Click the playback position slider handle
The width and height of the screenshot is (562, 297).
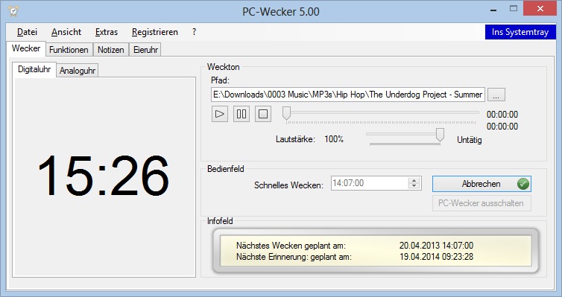(x=286, y=113)
